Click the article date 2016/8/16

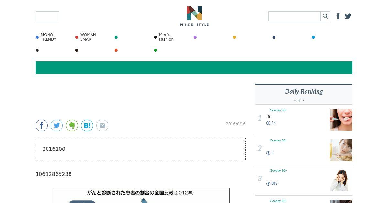pos(236,124)
